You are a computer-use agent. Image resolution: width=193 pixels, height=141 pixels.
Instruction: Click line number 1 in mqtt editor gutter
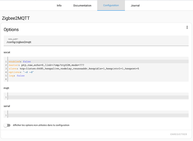pyautogui.click(x=6, y=97)
